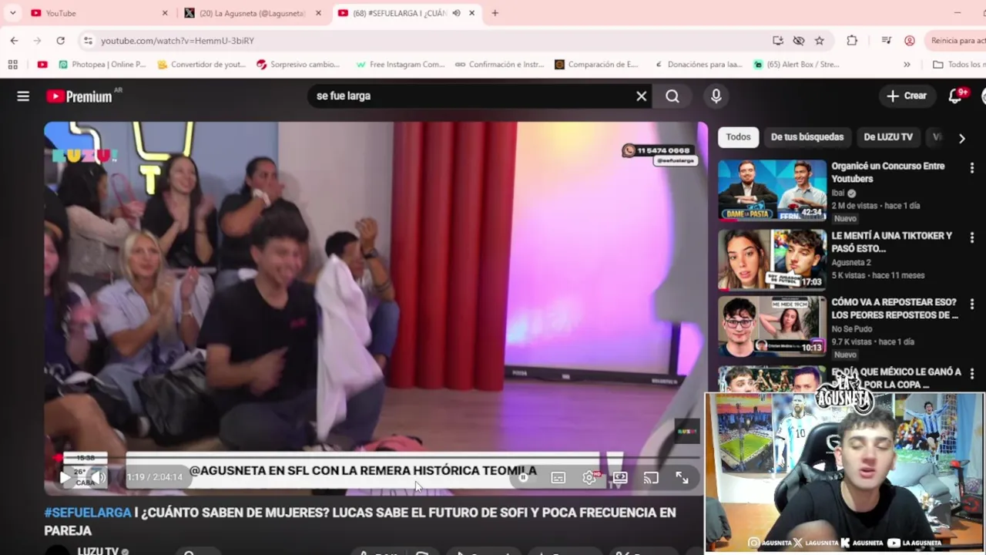Open video player settings gear

(x=589, y=478)
